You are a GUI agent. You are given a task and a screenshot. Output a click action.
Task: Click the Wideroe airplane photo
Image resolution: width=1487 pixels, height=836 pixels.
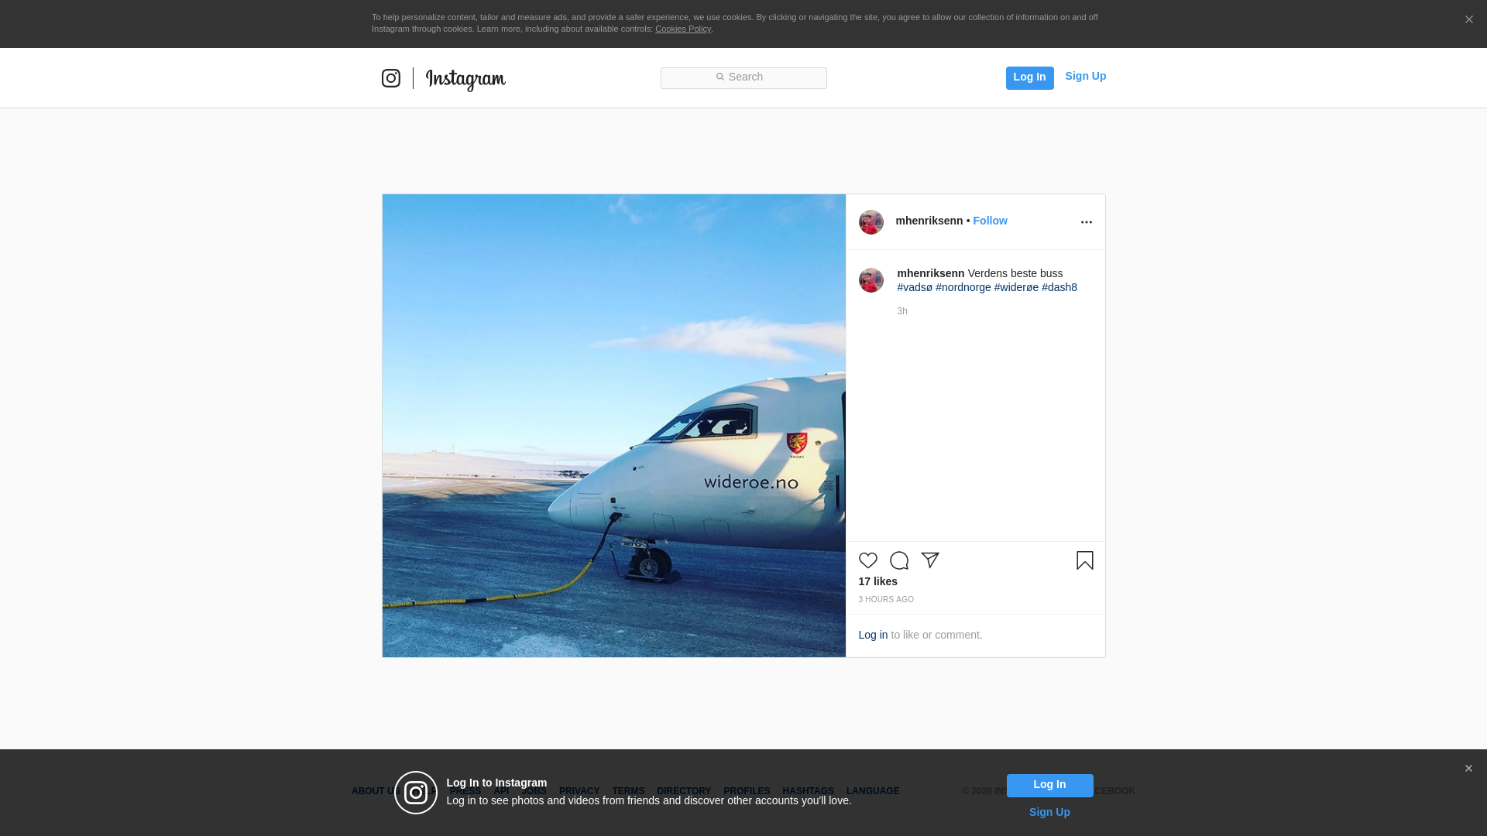click(613, 426)
